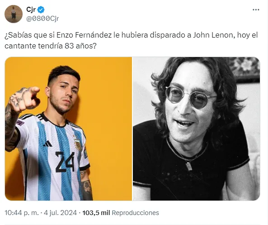The width and height of the screenshot is (268, 225).
Task: Click the pendant necklace in the right photo
Action: coord(189,166)
